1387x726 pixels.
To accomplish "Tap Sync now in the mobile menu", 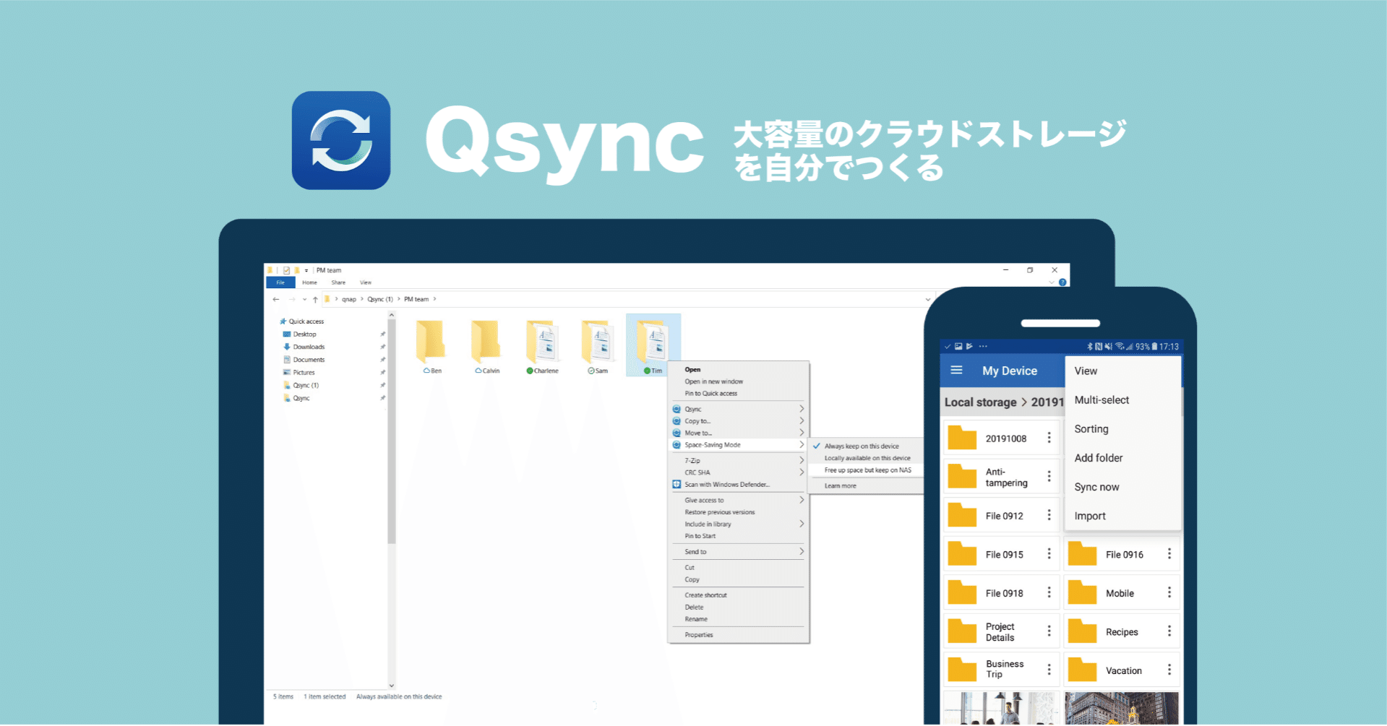I will click(x=1096, y=486).
